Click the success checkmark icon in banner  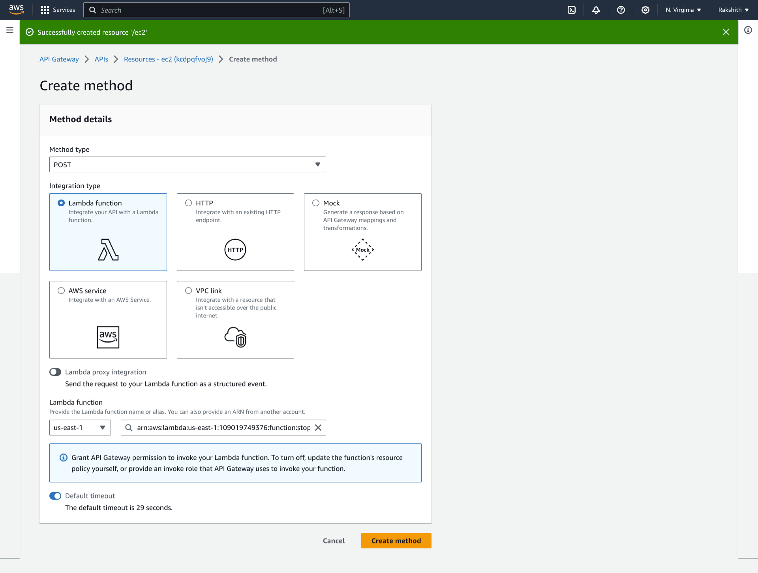(x=30, y=32)
